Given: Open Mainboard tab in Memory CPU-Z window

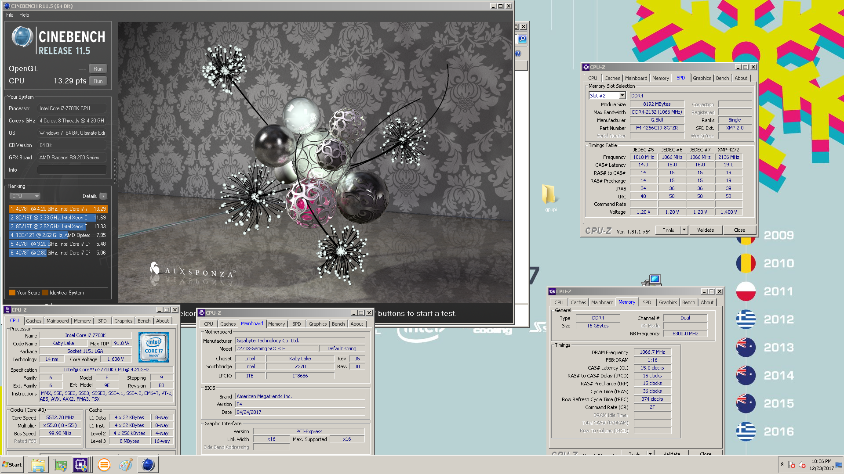Looking at the screenshot, I should [602, 302].
